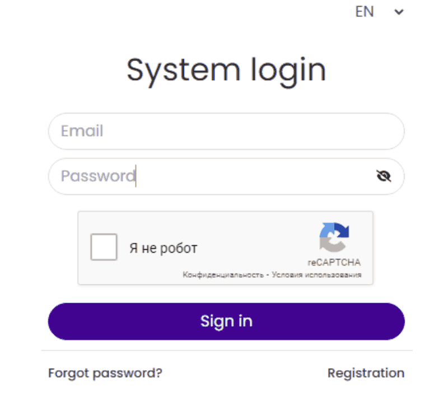Click the "Email" placeholder text
The width and height of the screenshot is (448, 395).
pyautogui.click(x=82, y=131)
